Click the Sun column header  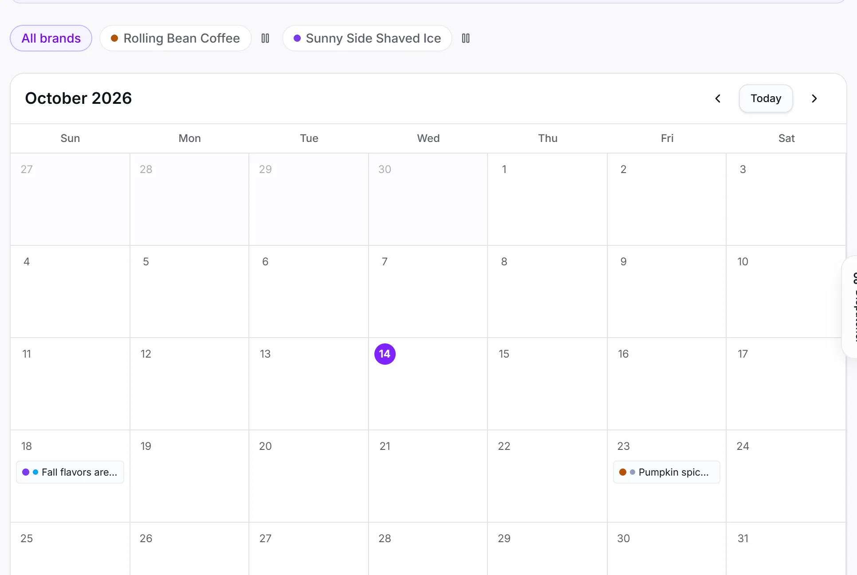pyautogui.click(x=70, y=138)
